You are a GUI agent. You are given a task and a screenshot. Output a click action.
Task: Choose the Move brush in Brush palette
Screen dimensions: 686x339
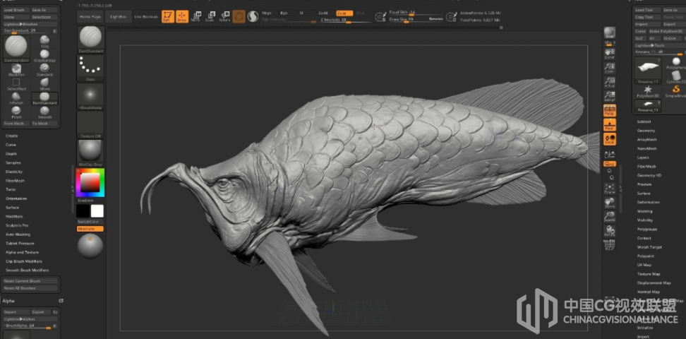(x=44, y=84)
